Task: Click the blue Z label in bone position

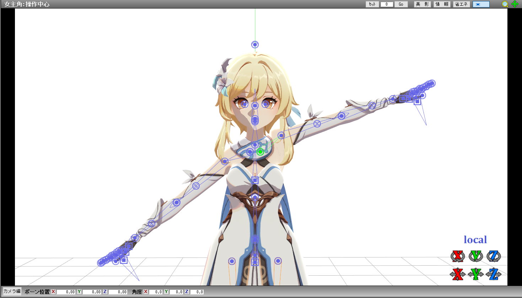Action: (x=105, y=292)
